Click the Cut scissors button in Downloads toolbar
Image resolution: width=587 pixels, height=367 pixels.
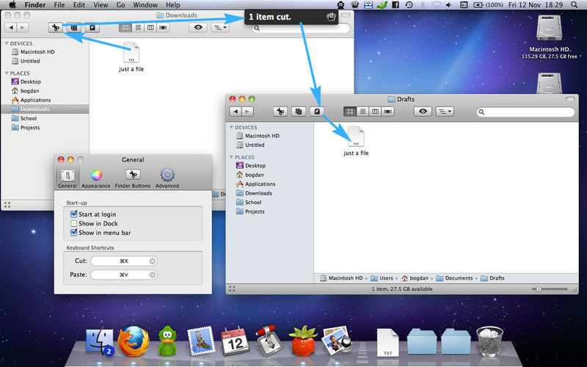pyautogui.click(x=56, y=28)
